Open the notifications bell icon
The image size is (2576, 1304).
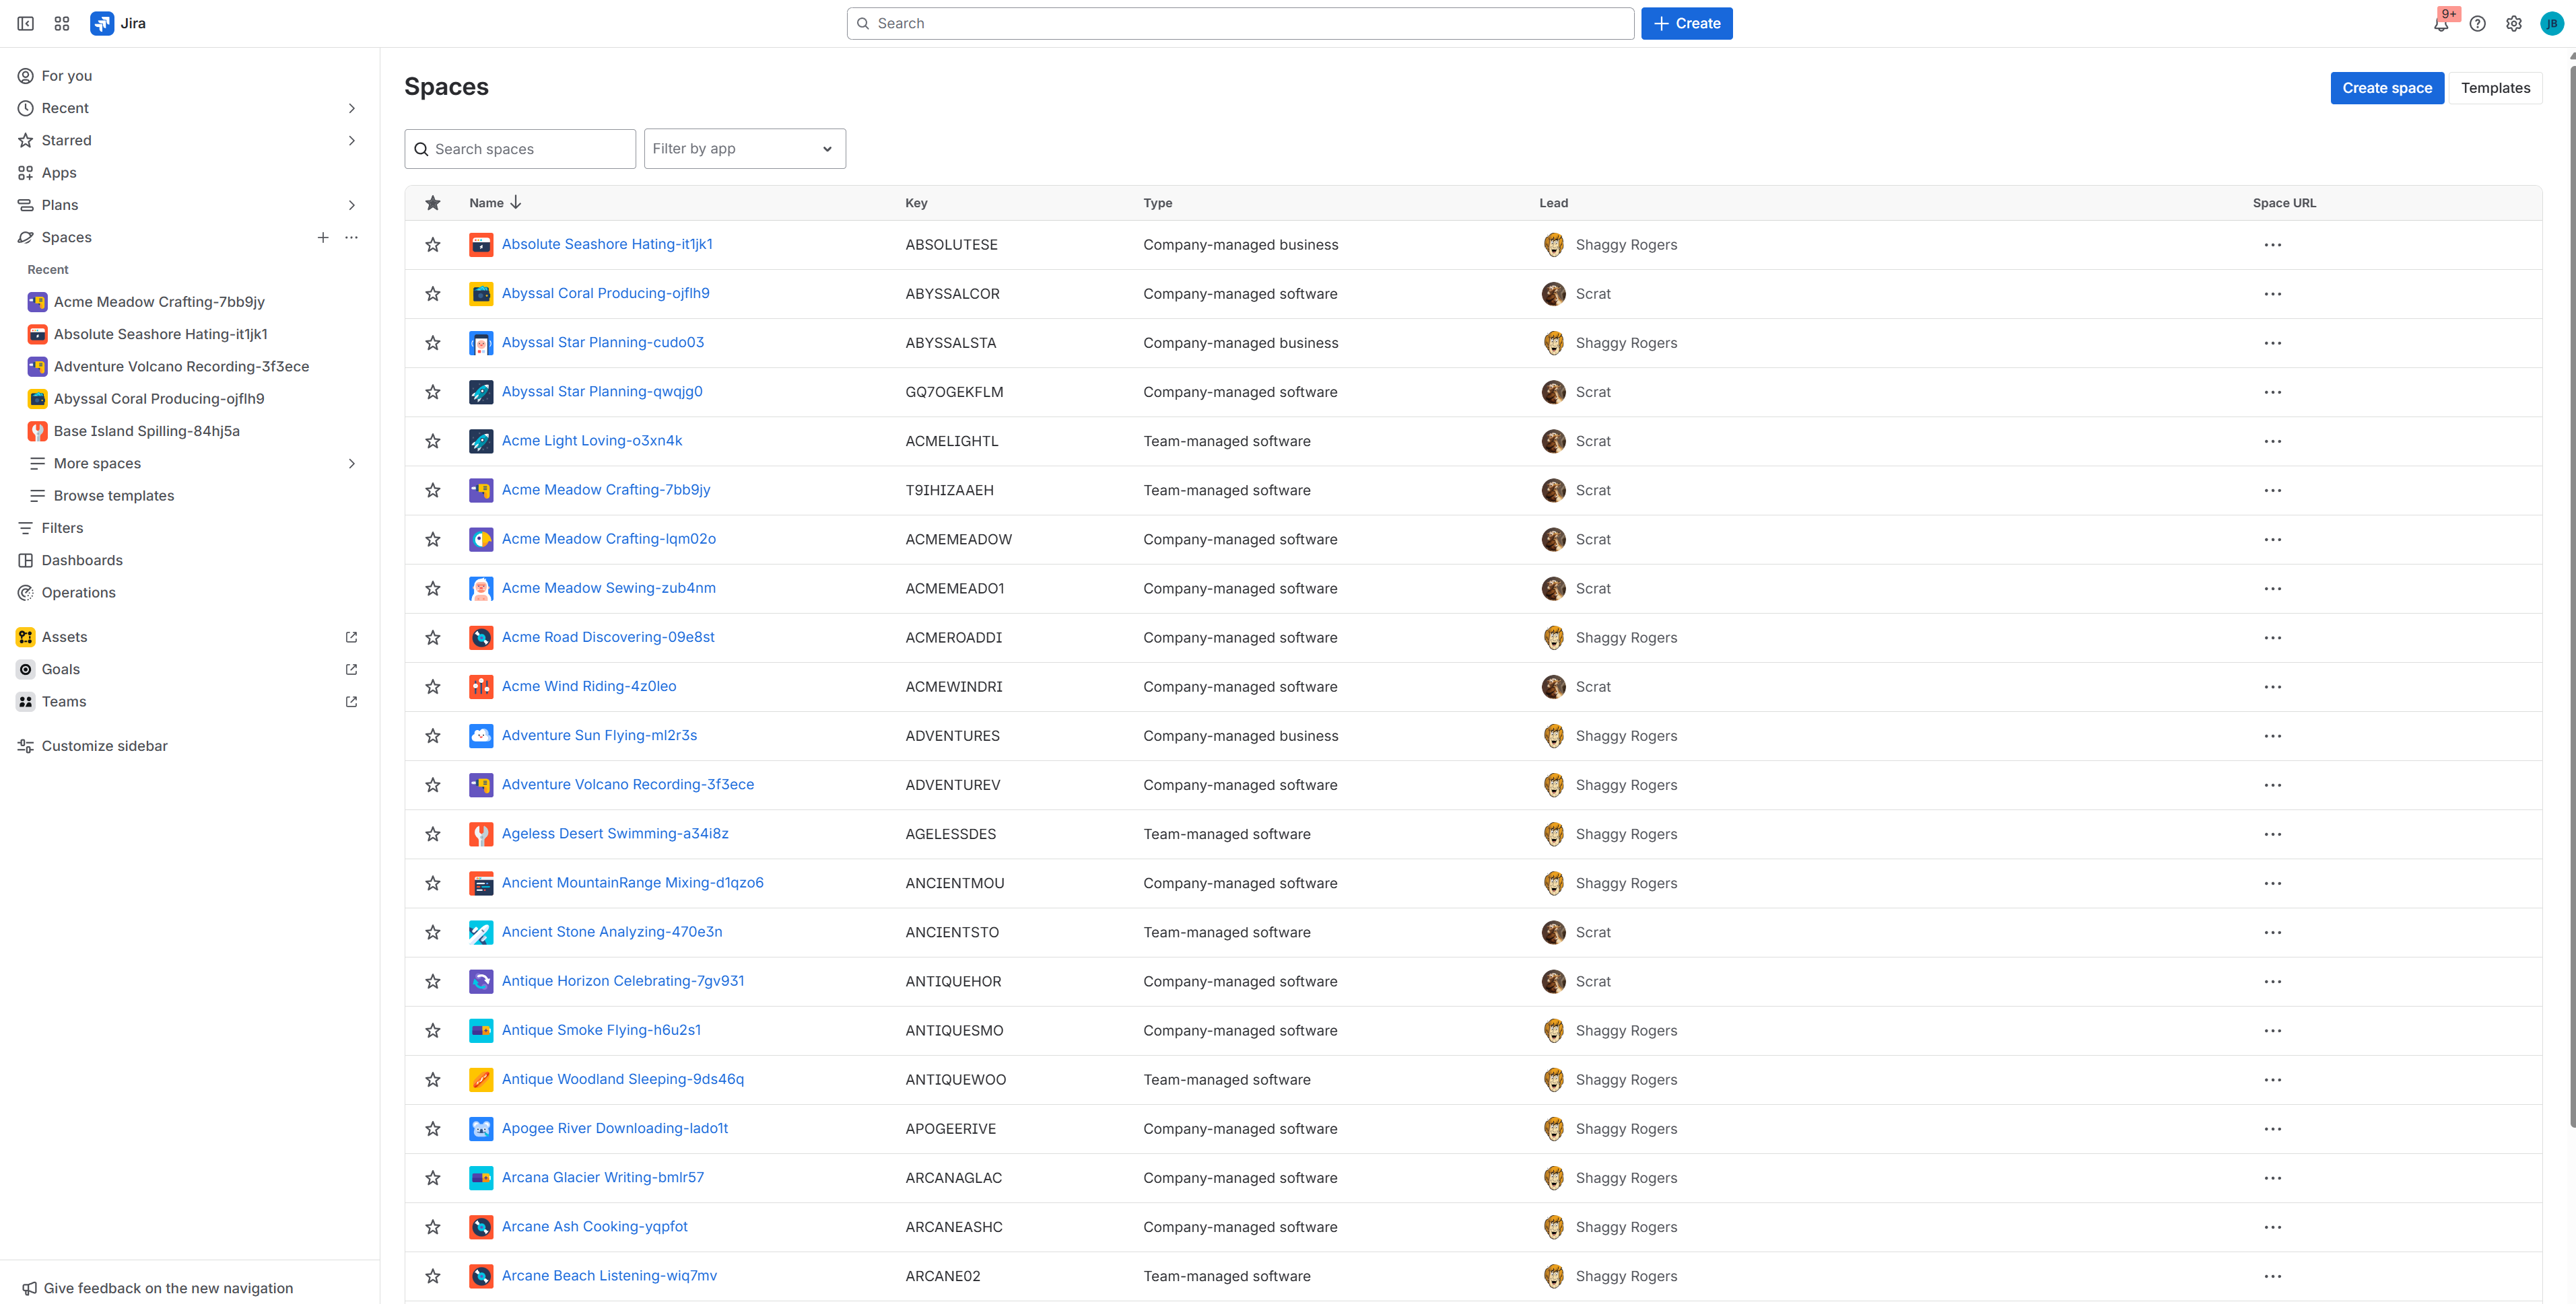(2441, 24)
